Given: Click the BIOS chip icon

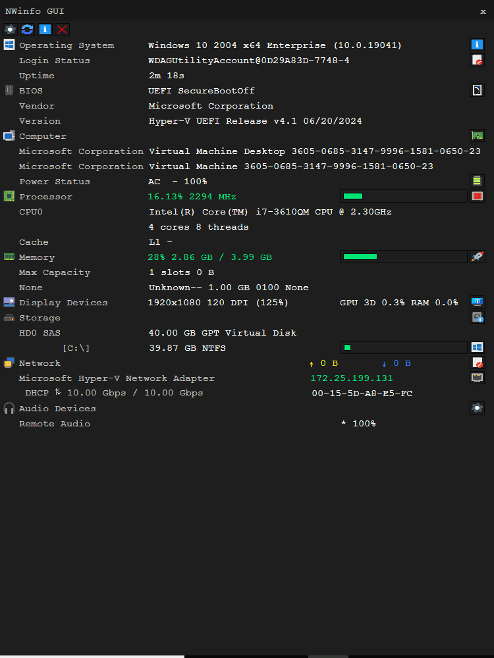Looking at the screenshot, I should 9,90.
